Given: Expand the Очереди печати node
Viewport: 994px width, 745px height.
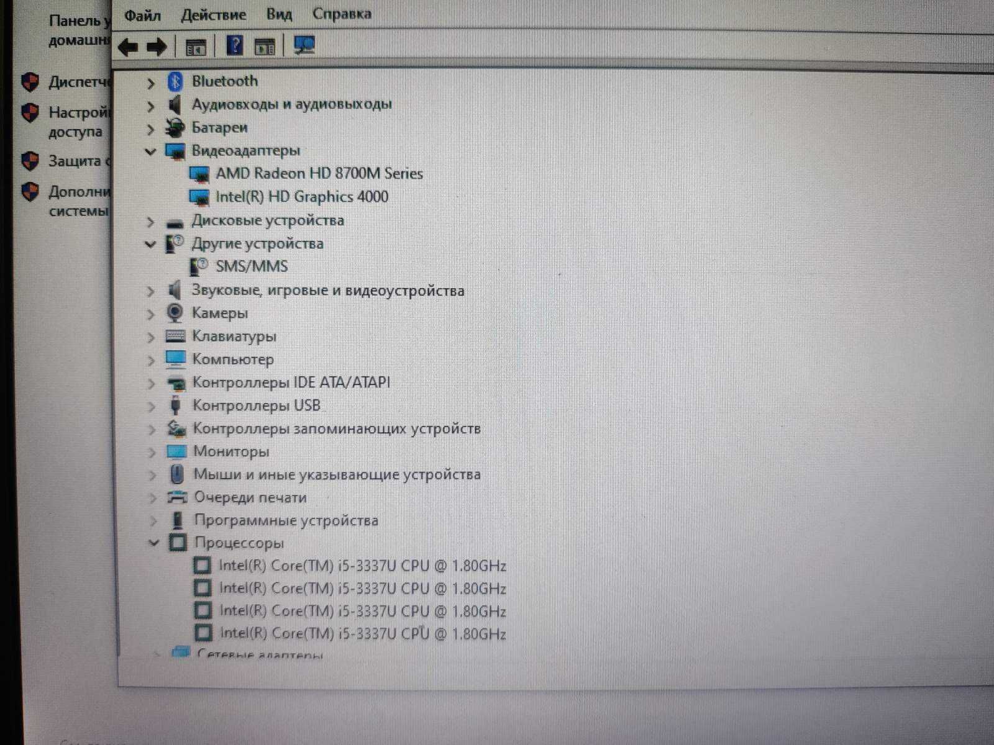Looking at the screenshot, I should point(152,498).
